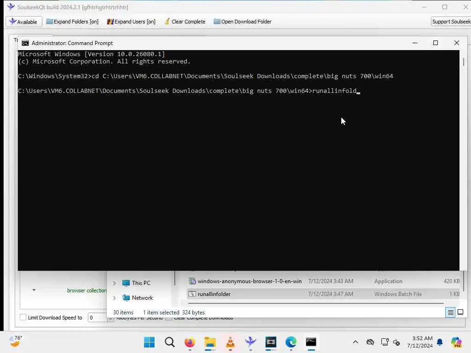Viewport: 471px width, 353px height.
Task: Launch Firefox from the taskbar
Action: 190,342
